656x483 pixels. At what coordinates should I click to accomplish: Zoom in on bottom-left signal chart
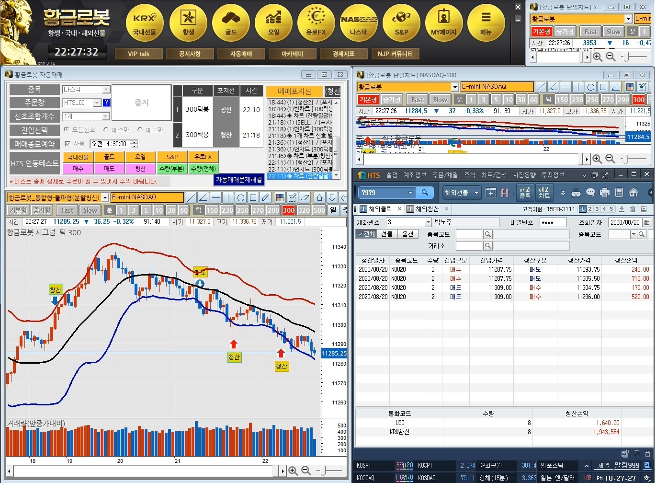pos(293,471)
